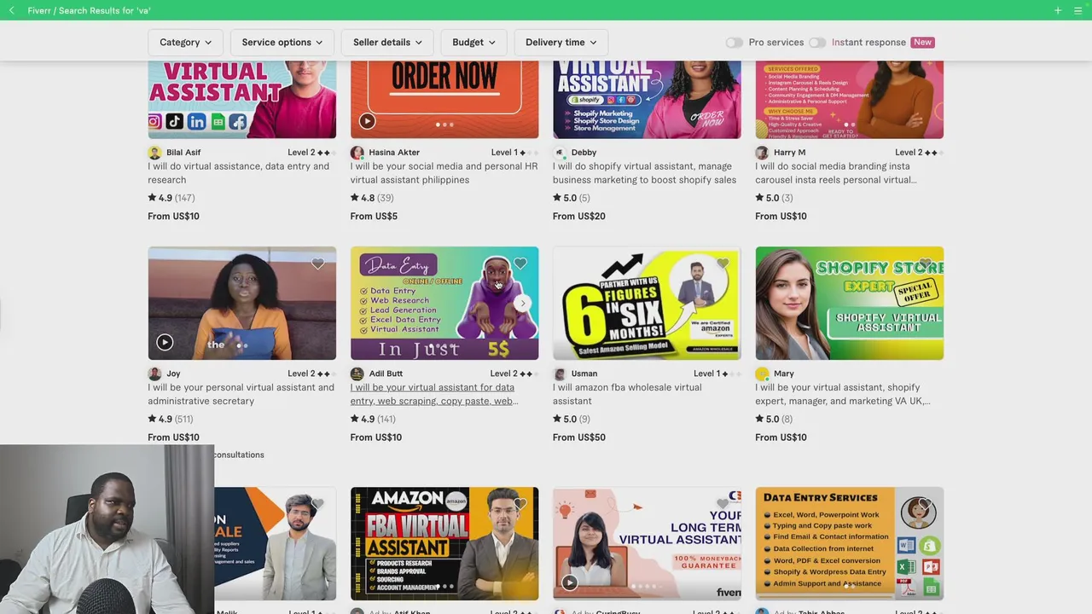The width and height of the screenshot is (1092, 614).
Task: Heart the Amazon FBA Virtual Assistant gig
Action: (x=520, y=504)
